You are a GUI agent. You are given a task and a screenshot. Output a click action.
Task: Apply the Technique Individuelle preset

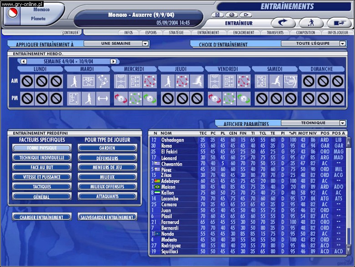tap(42, 158)
